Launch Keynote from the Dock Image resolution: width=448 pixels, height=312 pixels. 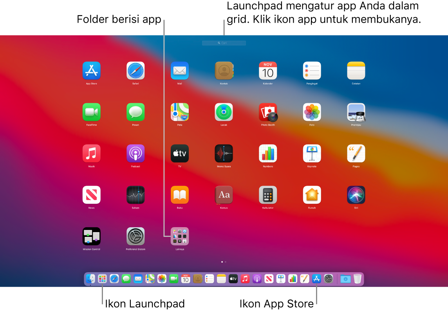pos(281,279)
